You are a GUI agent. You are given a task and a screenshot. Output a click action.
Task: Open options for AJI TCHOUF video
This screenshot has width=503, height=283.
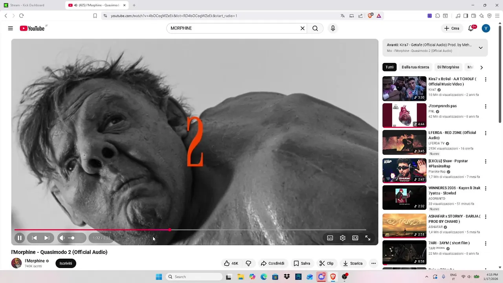(x=486, y=79)
